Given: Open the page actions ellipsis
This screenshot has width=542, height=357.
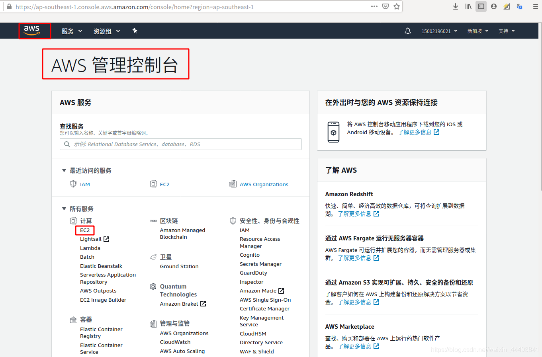Looking at the screenshot, I should (x=374, y=6).
